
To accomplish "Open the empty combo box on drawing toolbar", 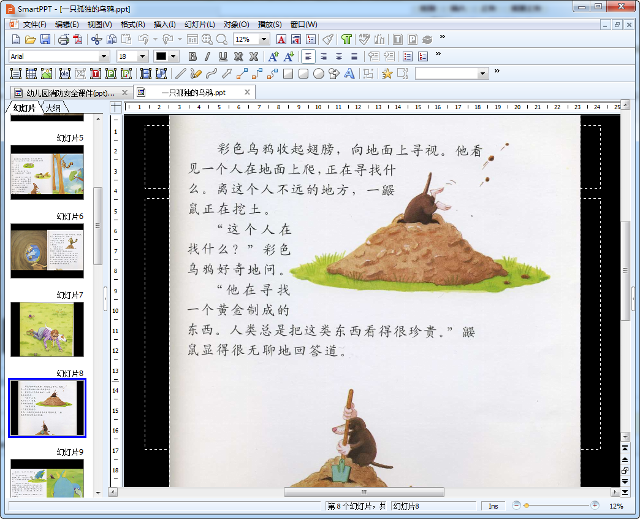I will coord(452,74).
